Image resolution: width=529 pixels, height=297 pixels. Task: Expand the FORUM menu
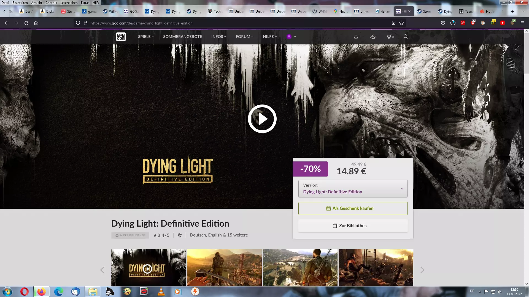pyautogui.click(x=244, y=37)
